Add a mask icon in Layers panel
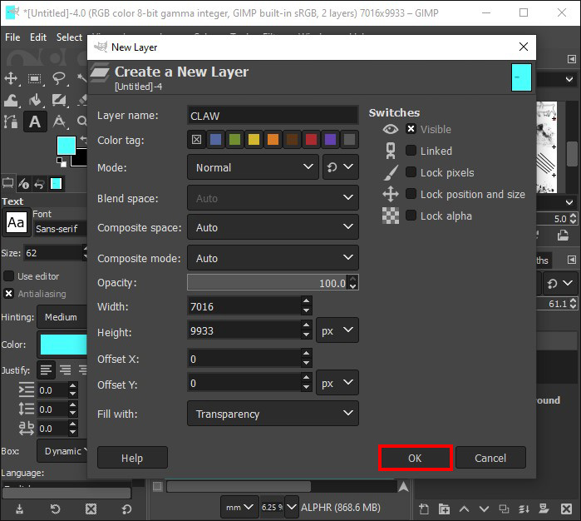This screenshot has height=521, width=581. (544, 509)
